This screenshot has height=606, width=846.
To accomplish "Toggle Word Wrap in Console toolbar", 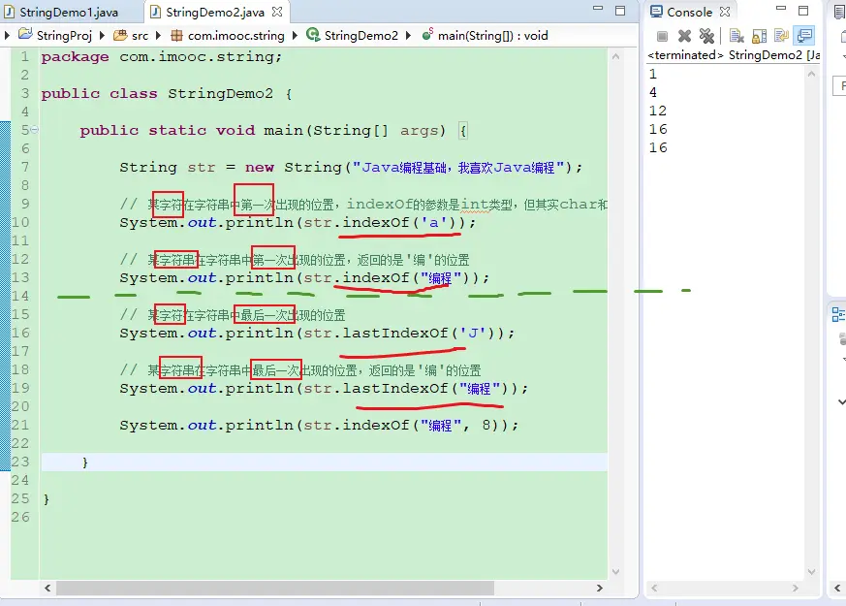I will (x=781, y=36).
